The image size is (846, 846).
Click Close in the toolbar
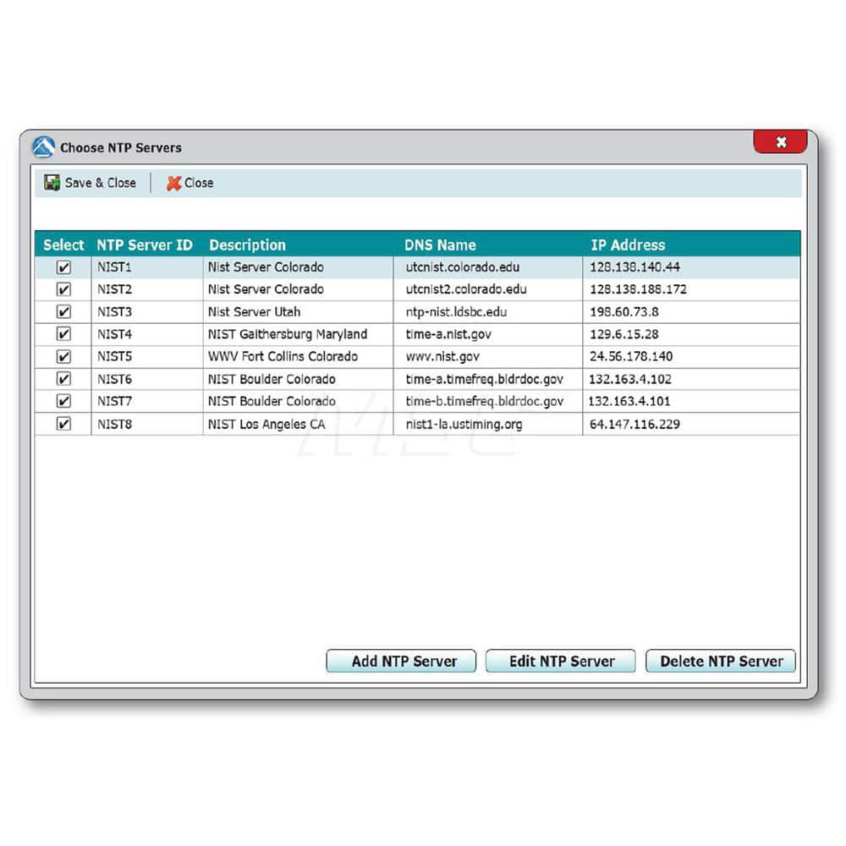(197, 183)
